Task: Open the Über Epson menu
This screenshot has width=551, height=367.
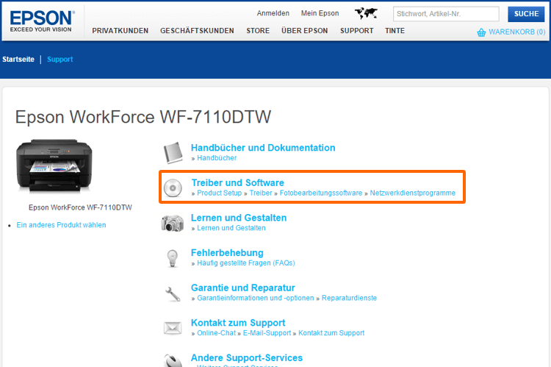Action: 305,31
